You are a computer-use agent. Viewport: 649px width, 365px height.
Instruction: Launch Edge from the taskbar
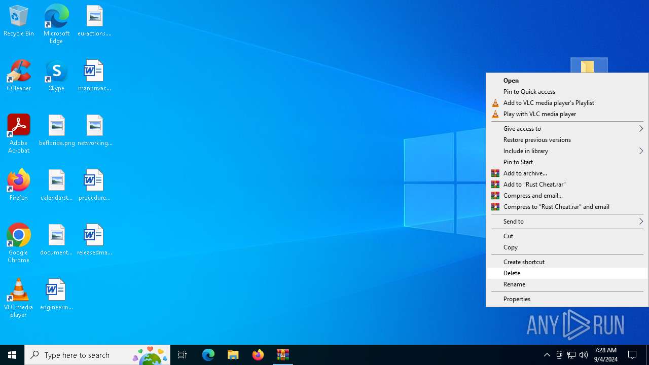208,355
